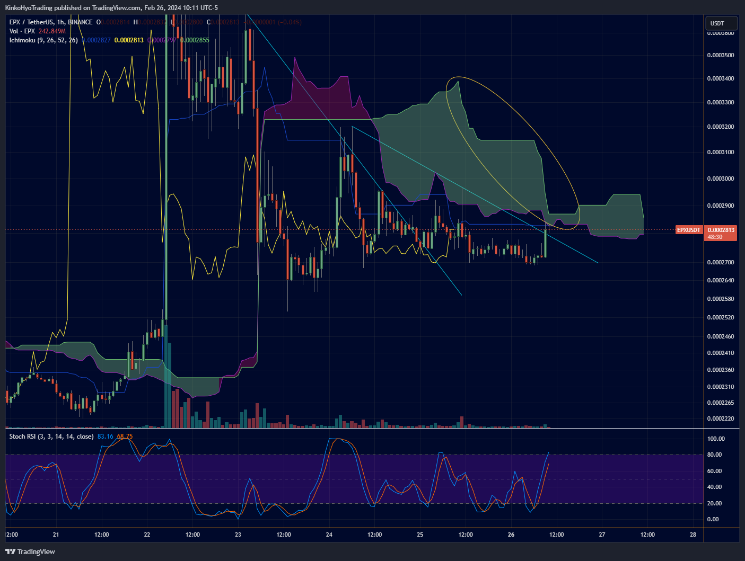745x561 pixels.
Task: Click the 0.0002900 price axis label
Action: 721,206
